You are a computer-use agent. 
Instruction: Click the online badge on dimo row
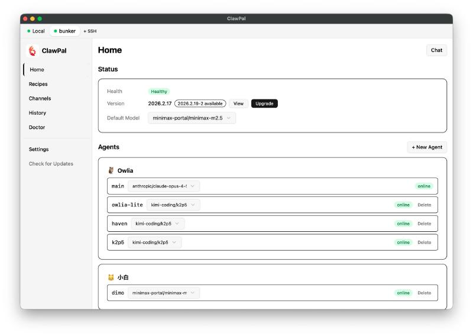(x=403, y=293)
